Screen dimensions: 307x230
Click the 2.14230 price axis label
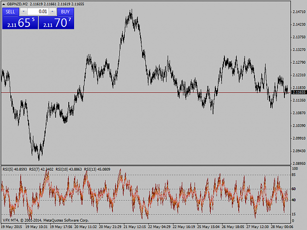click(299, 25)
